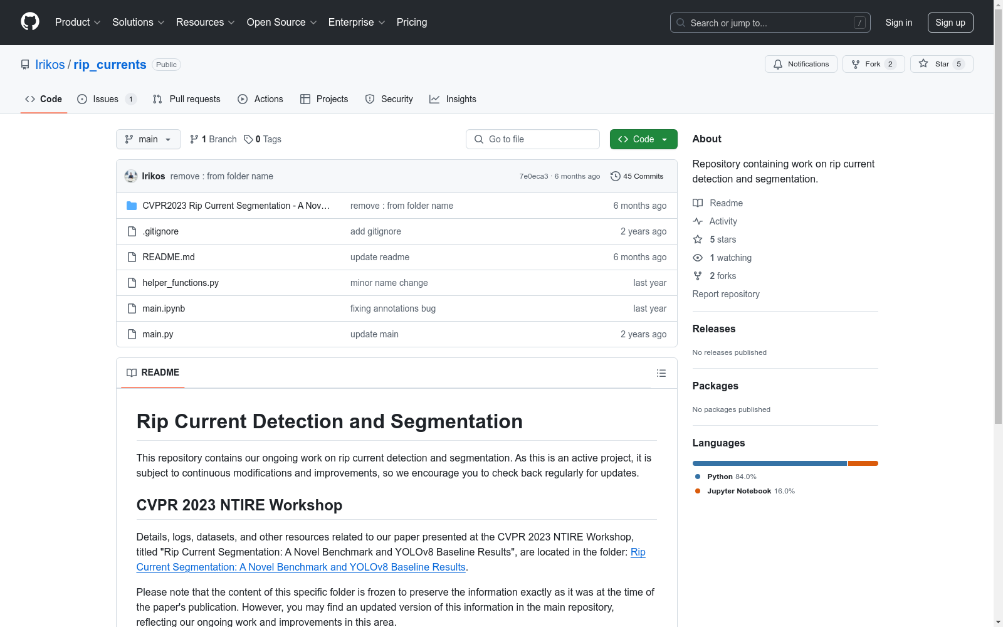Click the fork icon beside 2 forks

point(698,276)
